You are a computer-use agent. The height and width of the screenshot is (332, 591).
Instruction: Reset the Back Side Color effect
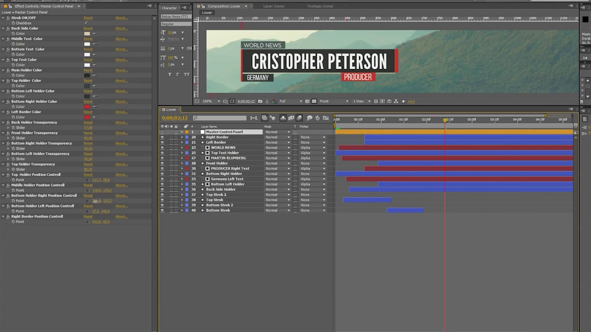point(88,28)
